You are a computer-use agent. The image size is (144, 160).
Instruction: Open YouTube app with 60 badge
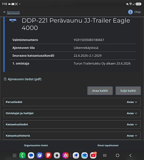coord(93,155)
